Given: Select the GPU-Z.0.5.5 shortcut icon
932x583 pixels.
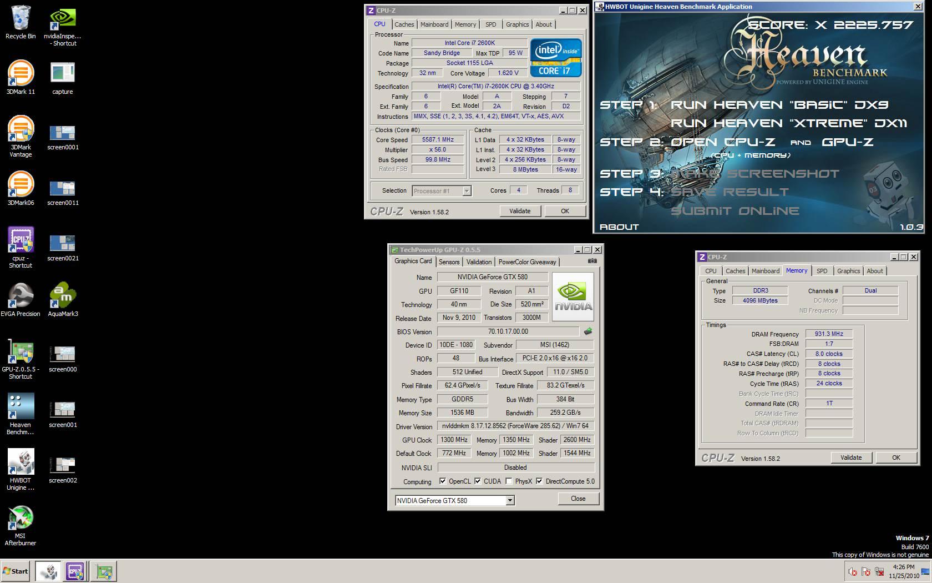Looking at the screenshot, I should coord(21,359).
